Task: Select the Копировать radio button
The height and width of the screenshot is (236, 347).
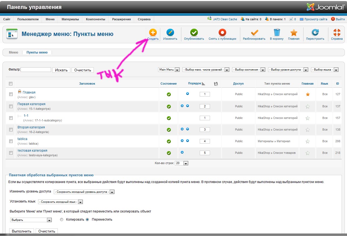Action: coord(62,220)
